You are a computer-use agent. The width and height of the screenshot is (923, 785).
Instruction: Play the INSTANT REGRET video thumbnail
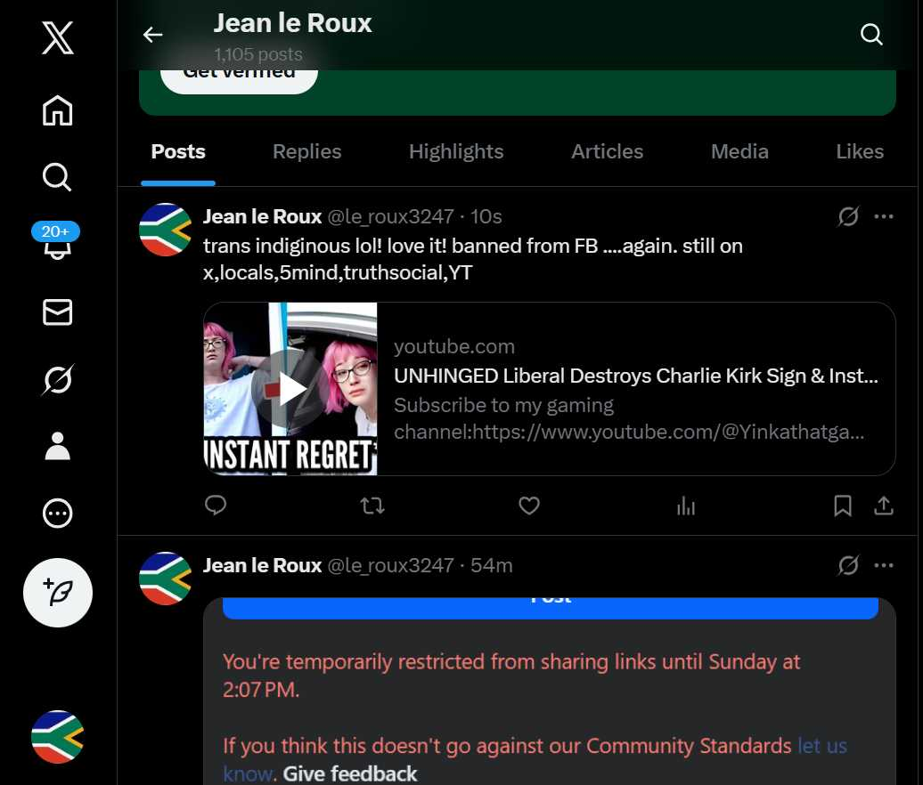point(290,389)
